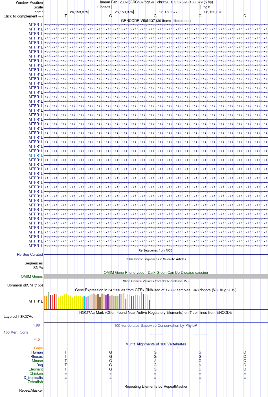Open Short Genetic Variants from dbSNP title
Image resolution: width=268 pixels, height=397 pixels.
[x=156, y=281]
